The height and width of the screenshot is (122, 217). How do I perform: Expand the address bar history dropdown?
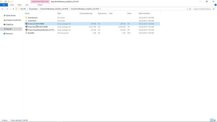coord(187,9)
